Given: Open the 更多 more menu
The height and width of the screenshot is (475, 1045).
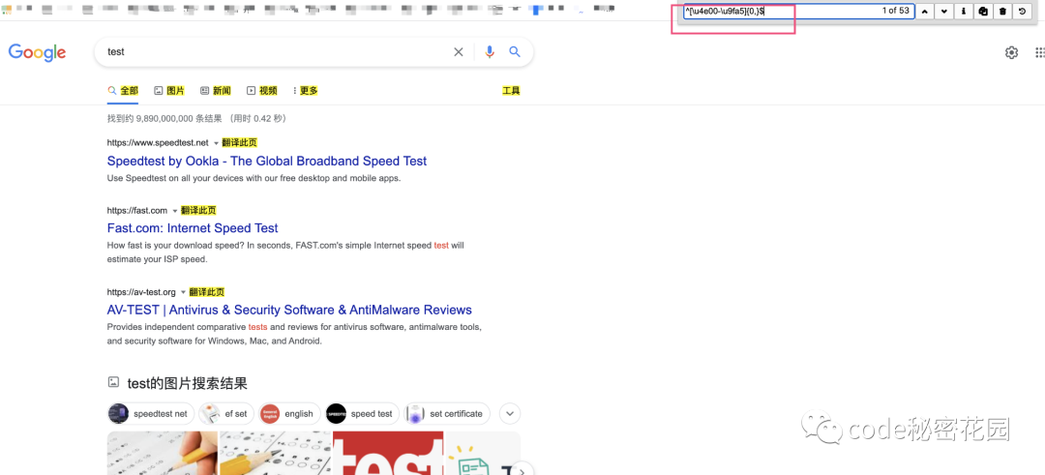Looking at the screenshot, I should 305,91.
